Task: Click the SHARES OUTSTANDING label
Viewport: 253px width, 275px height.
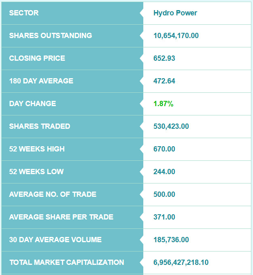Action: [51, 36]
